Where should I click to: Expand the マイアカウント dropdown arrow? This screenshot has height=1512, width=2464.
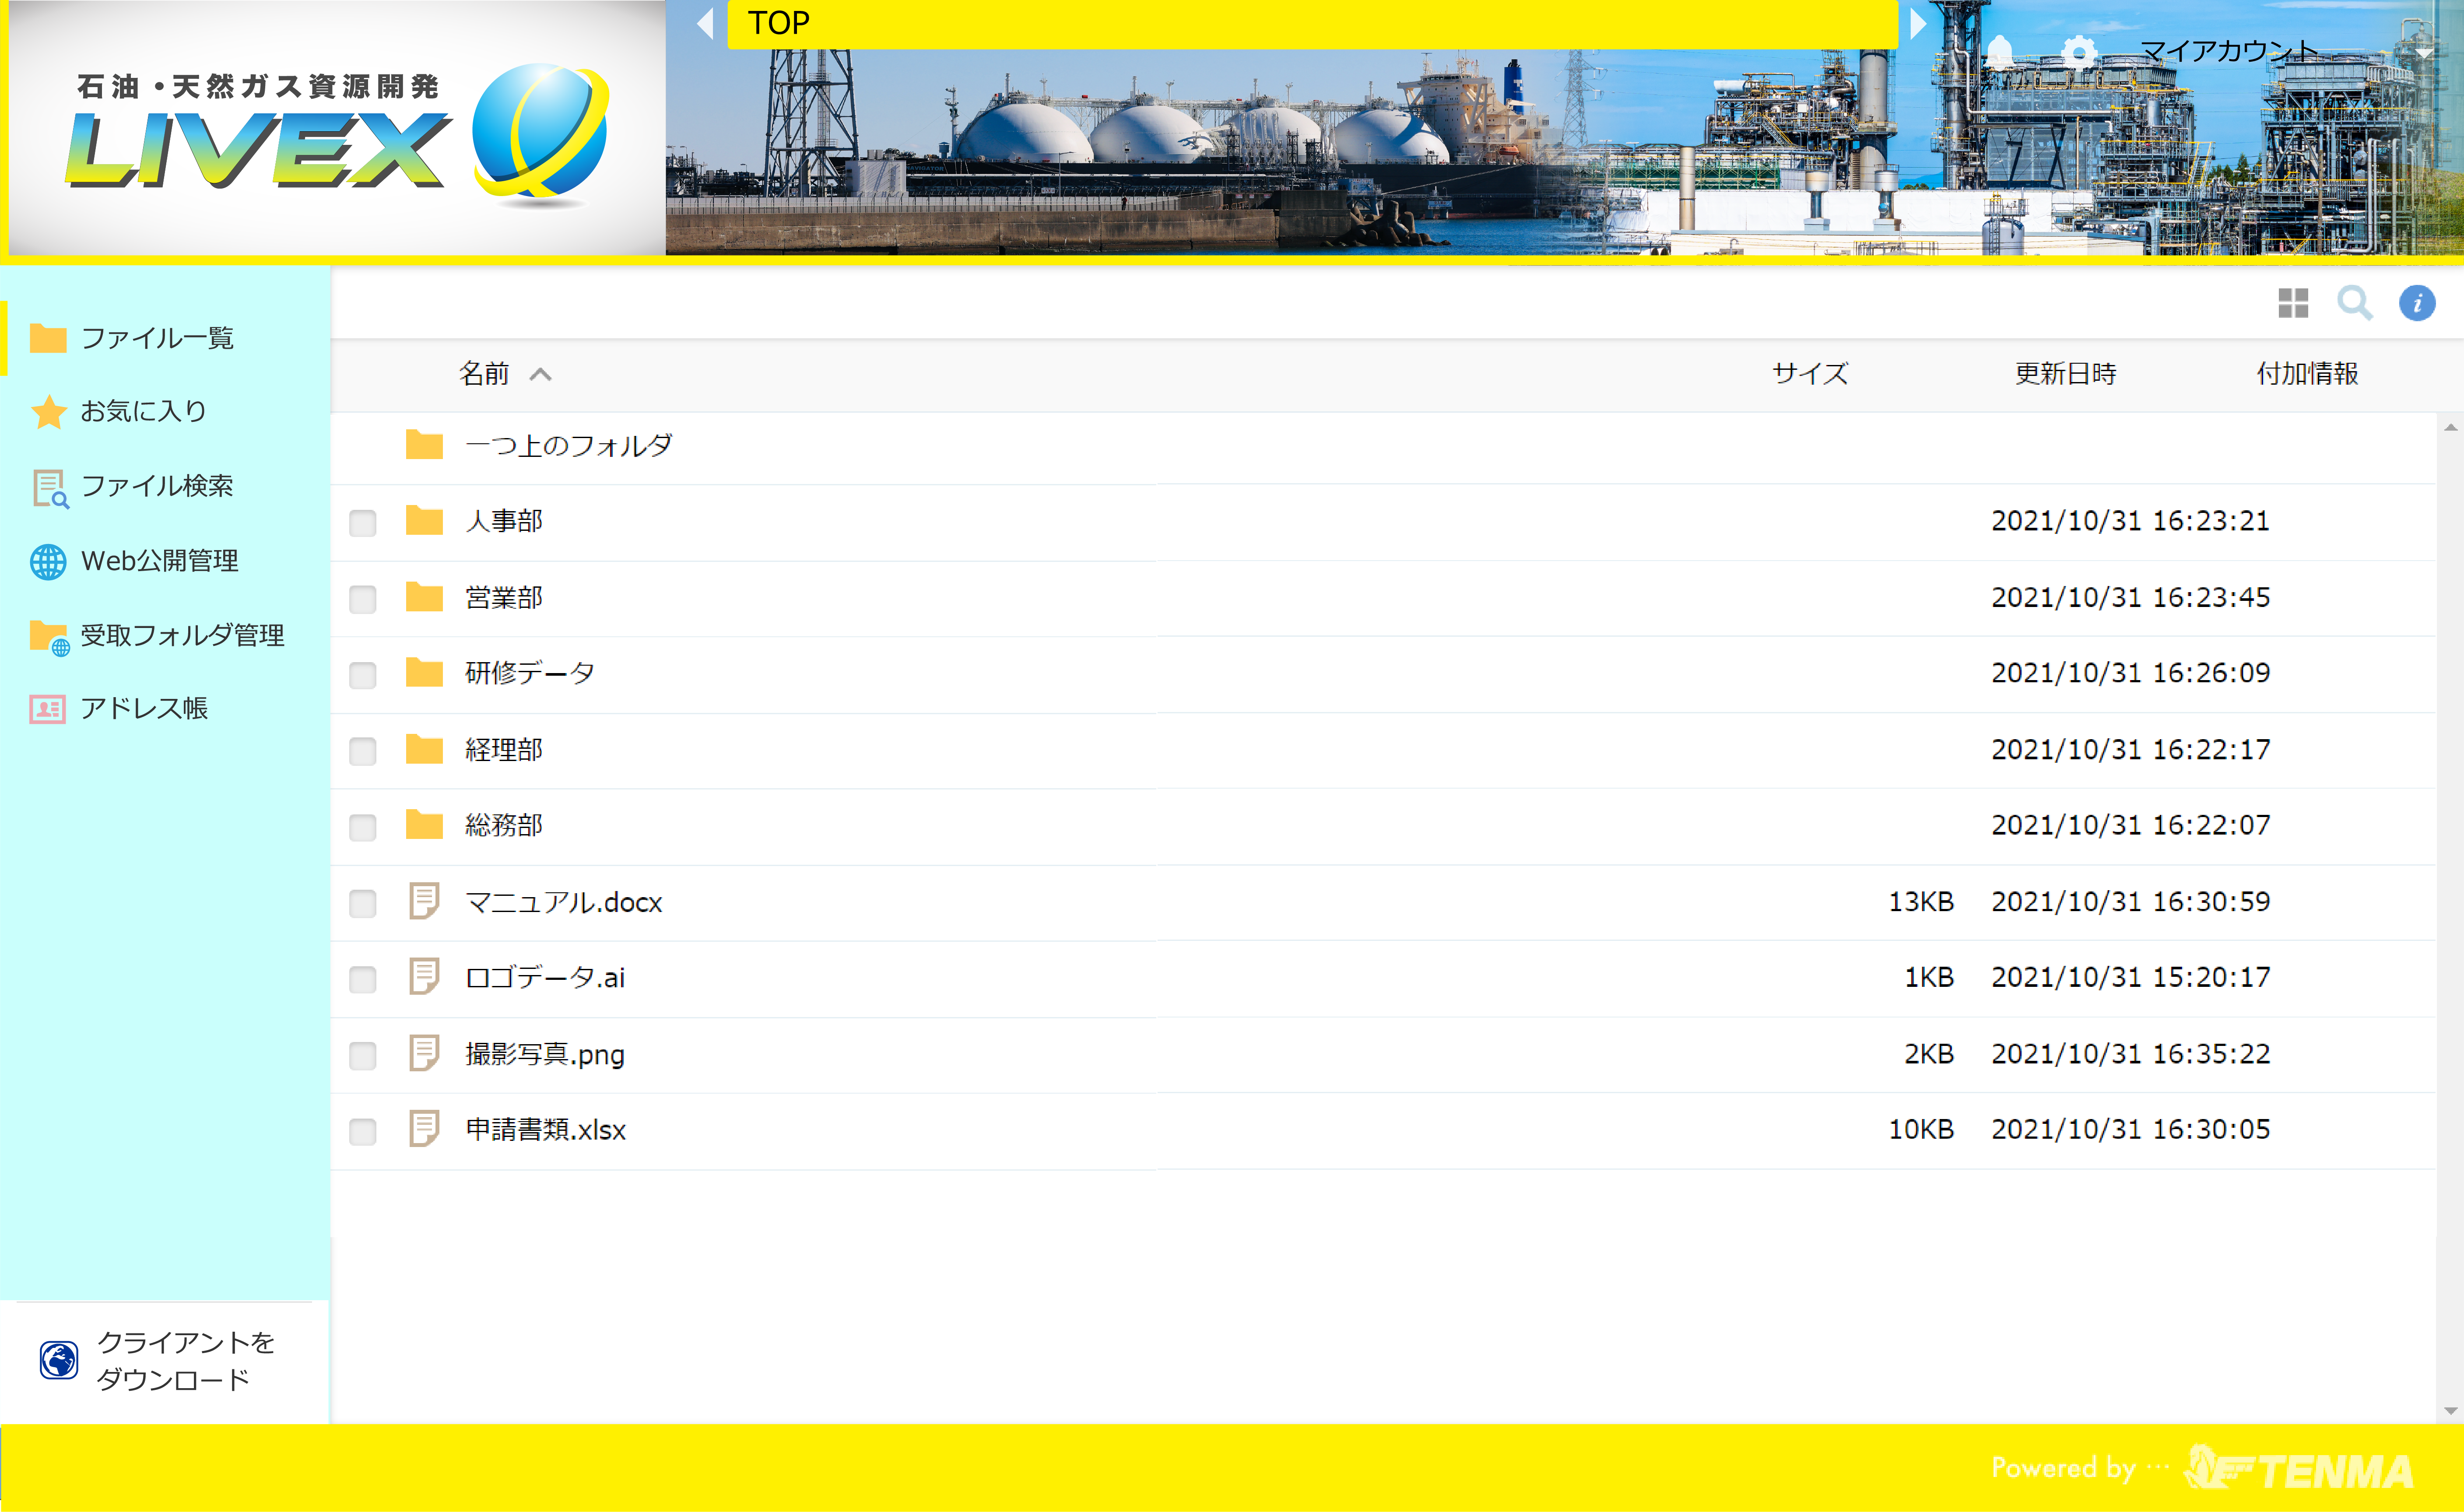(2425, 53)
